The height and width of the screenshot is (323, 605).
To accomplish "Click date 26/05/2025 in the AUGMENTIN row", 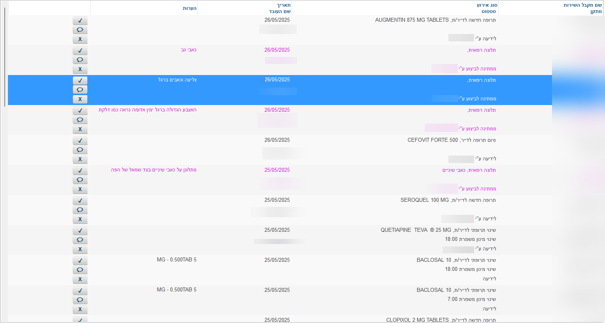I will [277, 20].
